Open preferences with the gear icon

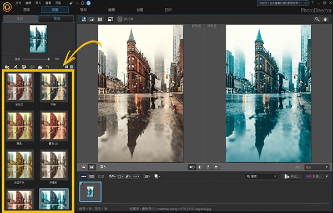click(83, 3)
